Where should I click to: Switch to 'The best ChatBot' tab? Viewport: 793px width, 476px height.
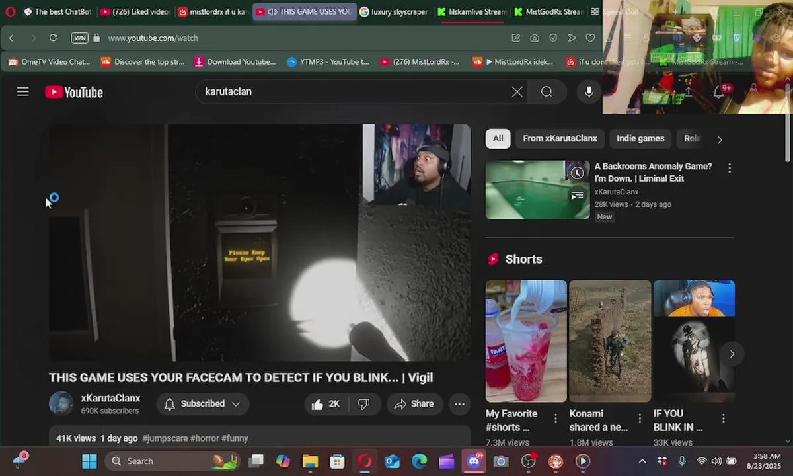pos(56,12)
